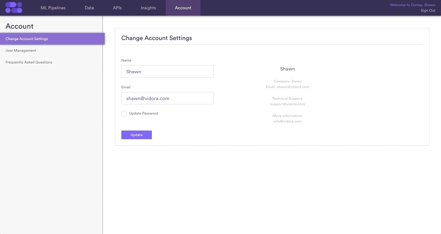Click the Cortex logo icon

pos(14,8)
